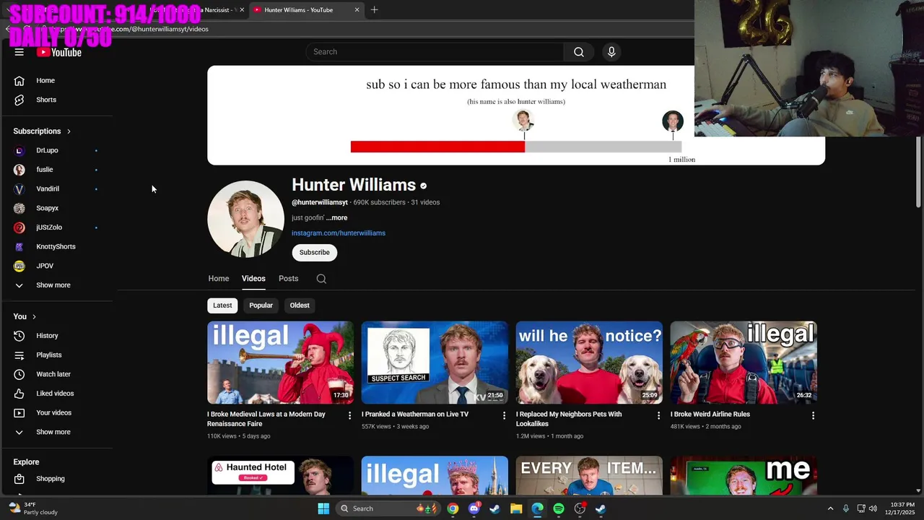Start voice search with microphone icon
Viewport: 924px width, 520px height.
click(x=611, y=52)
